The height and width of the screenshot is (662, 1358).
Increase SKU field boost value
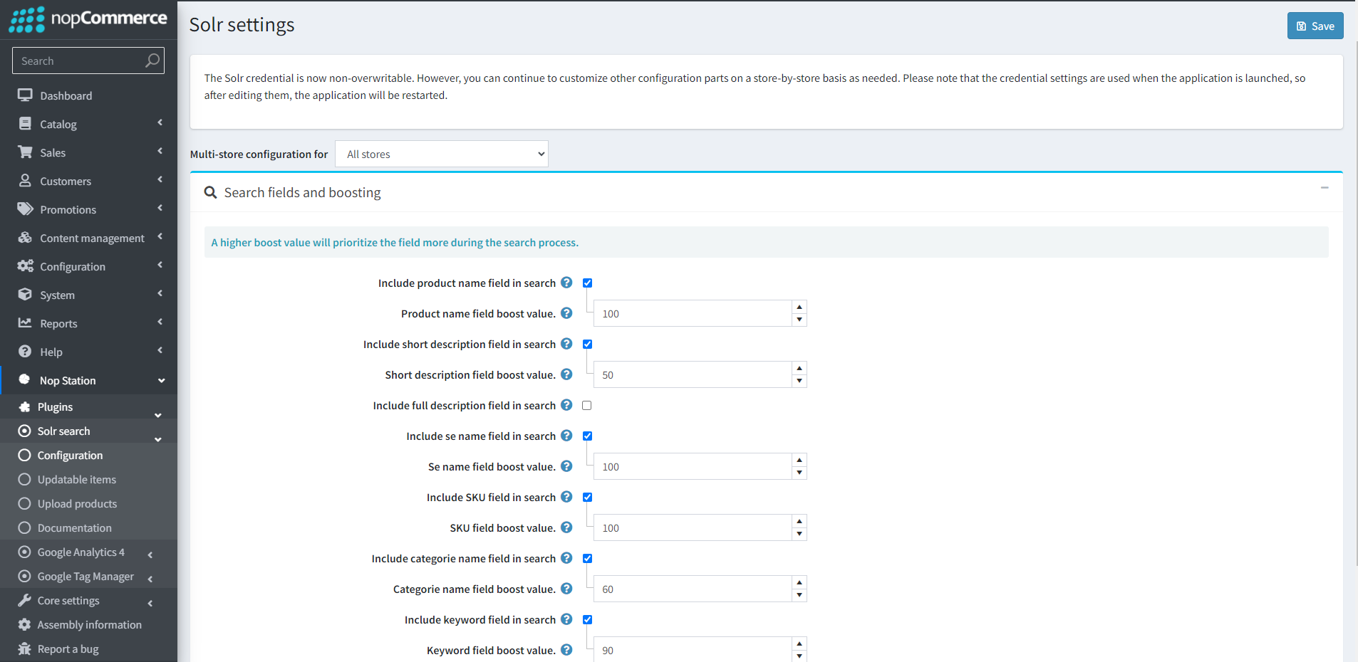pos(799,521)
